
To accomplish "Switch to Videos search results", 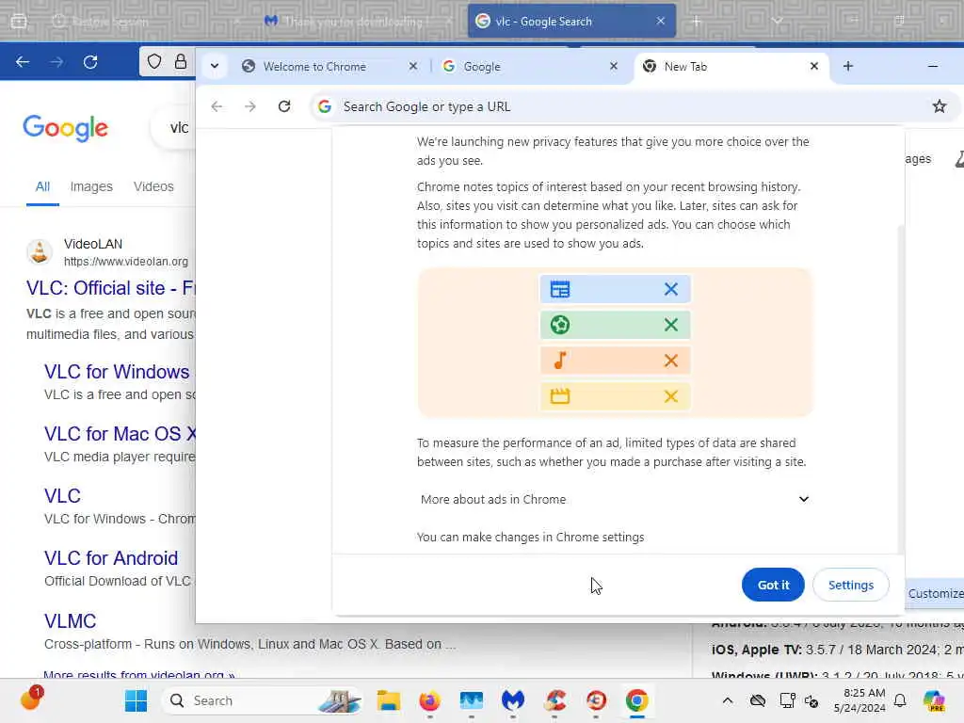I will click(153, 186).
